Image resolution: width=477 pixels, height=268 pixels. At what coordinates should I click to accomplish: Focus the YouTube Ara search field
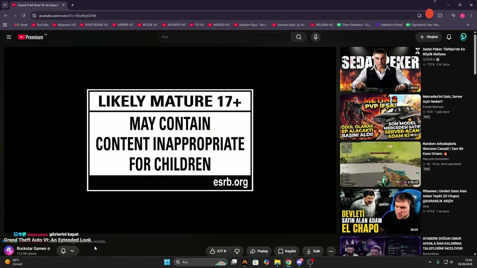pyautogui.click(x=224, y=37)
